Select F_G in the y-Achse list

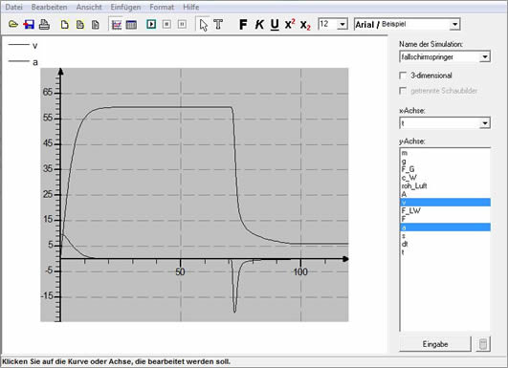tap(445, 169)
